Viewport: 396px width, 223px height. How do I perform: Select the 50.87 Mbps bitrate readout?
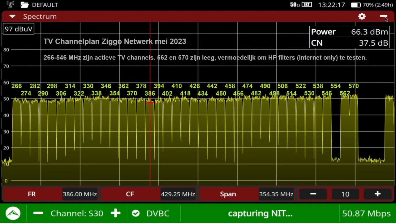point(366,213)
